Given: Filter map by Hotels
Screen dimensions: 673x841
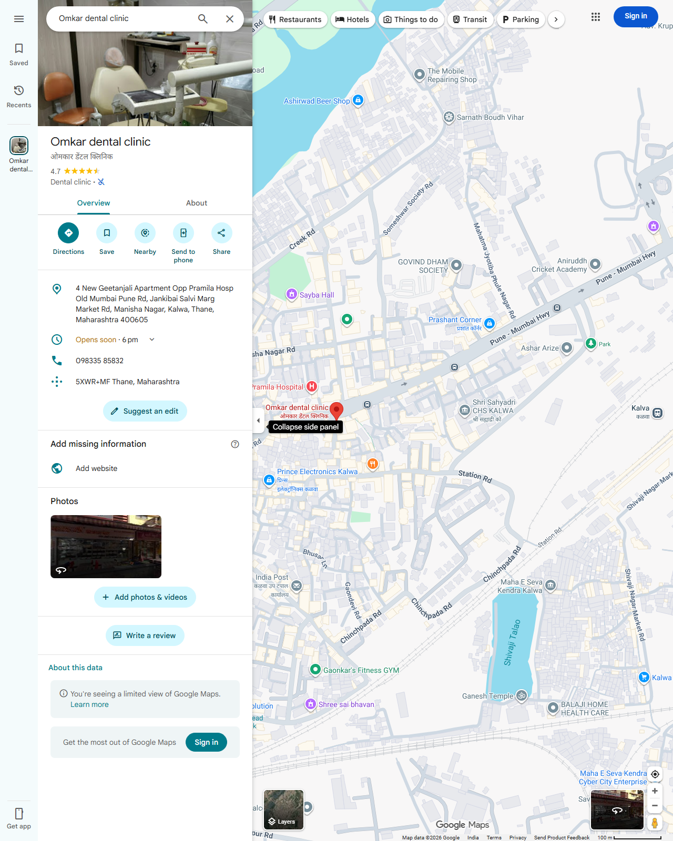Looking at the screenshot, I should point(352,19).
